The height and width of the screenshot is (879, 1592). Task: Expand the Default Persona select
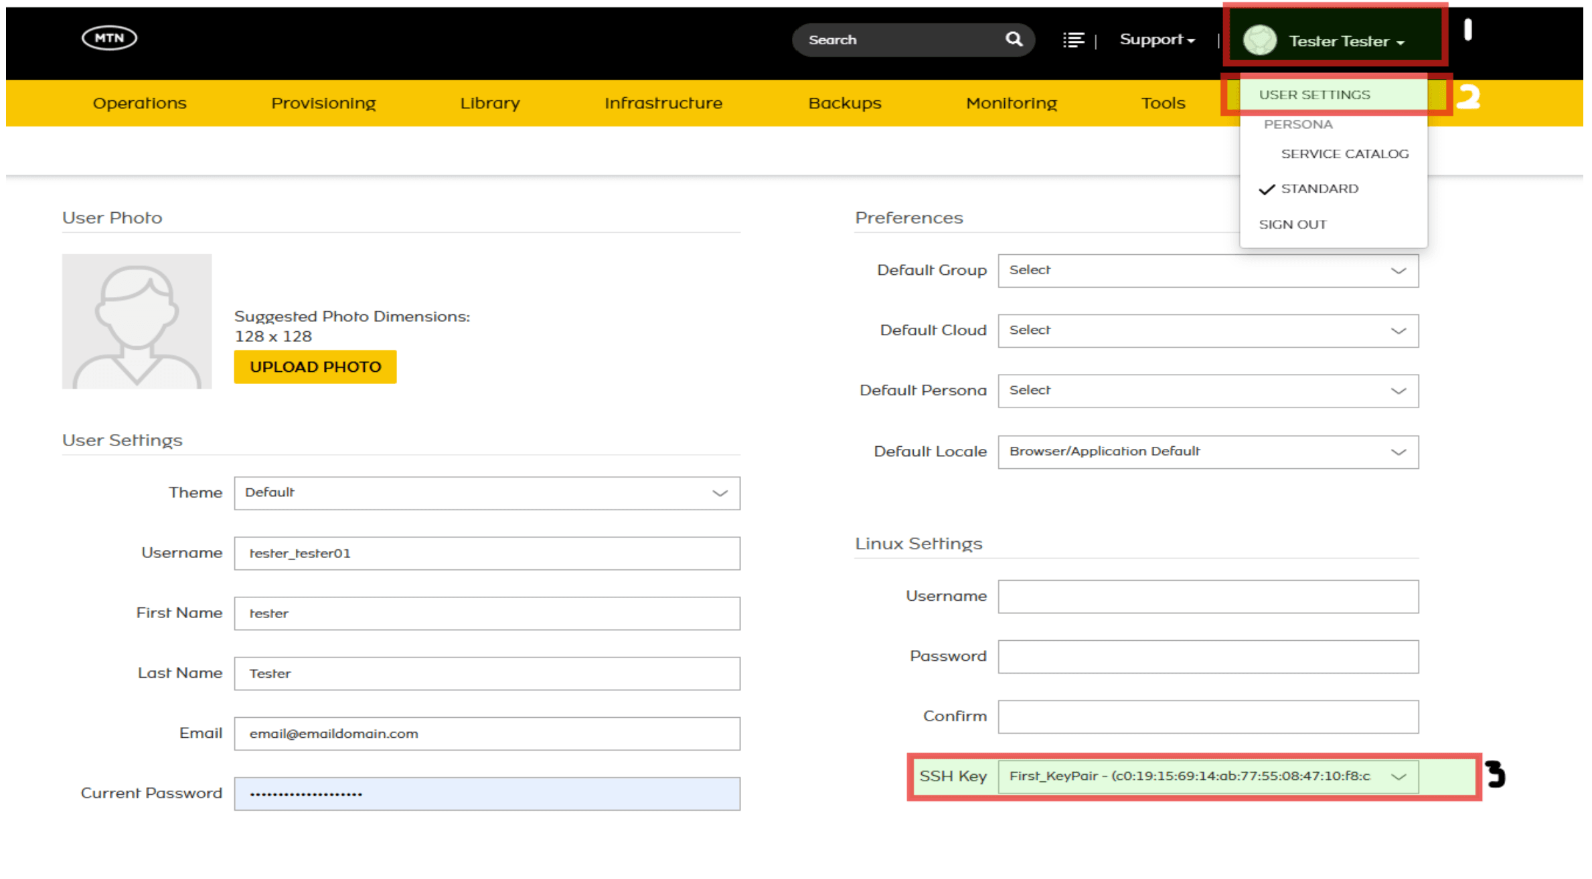(x=1208, y=391)
